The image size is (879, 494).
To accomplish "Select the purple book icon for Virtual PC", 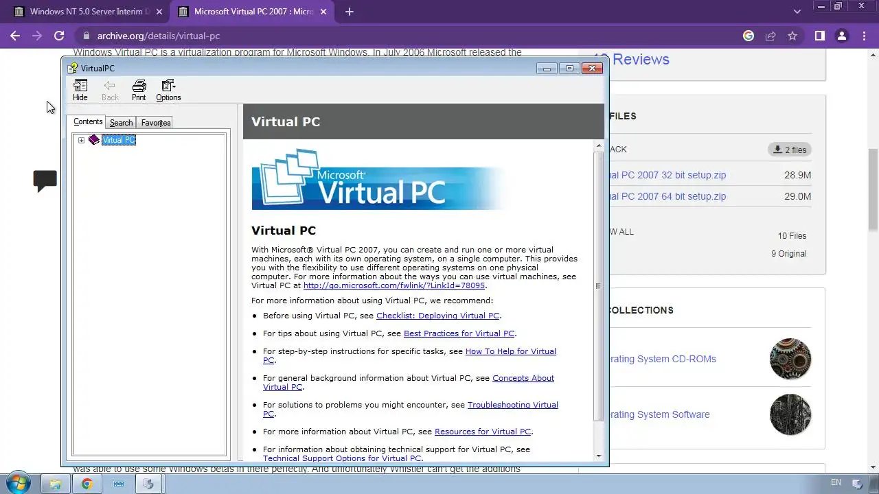I will 94,140.
